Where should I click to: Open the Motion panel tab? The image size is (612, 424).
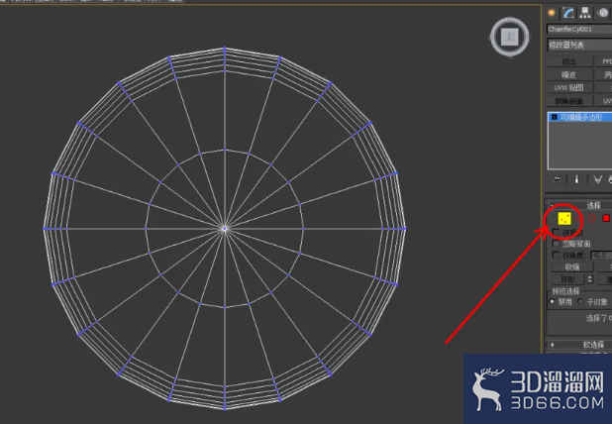click(x=603, y=12)
